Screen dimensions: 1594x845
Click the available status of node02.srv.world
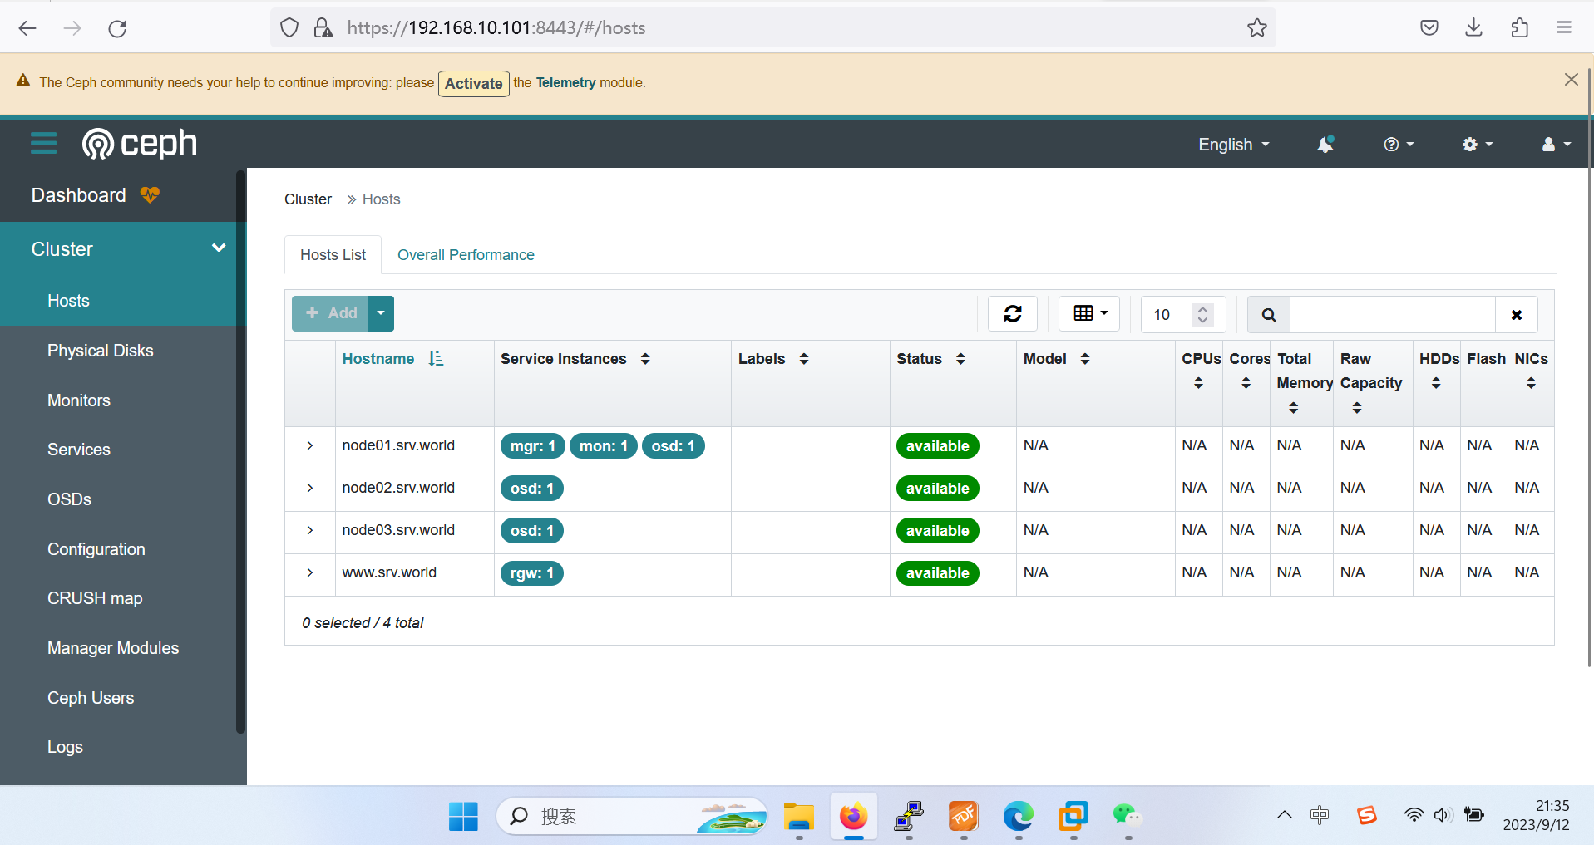[x=937, y=489]
